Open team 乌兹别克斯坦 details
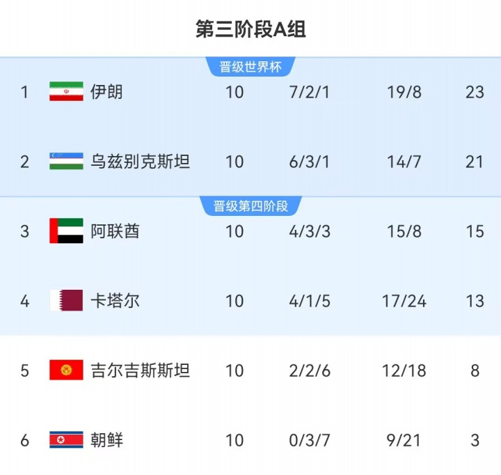 tap(140, 162)
